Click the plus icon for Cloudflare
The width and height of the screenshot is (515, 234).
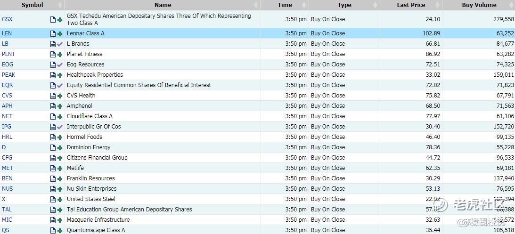point(60,116)
